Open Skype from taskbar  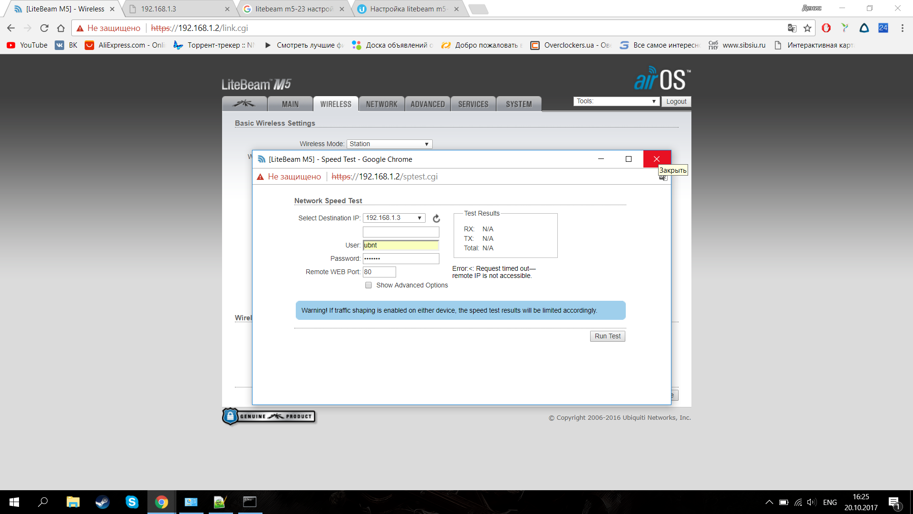(x=132, y=502)
